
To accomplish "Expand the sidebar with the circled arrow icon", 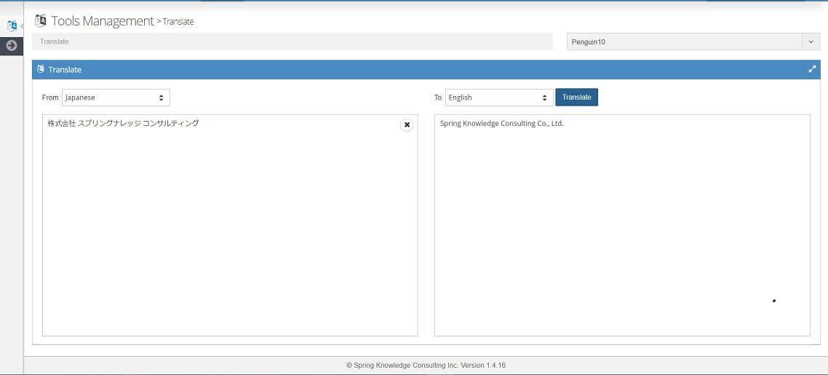I will 12,45.
